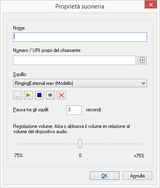Image resolution: width=160 pixels, height=188 pixels.
Task: Record a new ringtone with gray circle
Action: (50, 95)
